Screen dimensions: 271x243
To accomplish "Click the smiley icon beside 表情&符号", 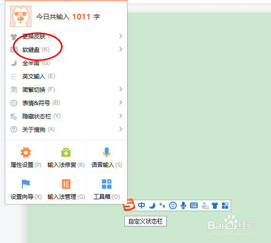I will [x=14, y=103].
